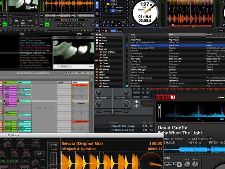Delete saved loop 1 at 00:07.6
The image size is (225, 169).
pos(127,8)
